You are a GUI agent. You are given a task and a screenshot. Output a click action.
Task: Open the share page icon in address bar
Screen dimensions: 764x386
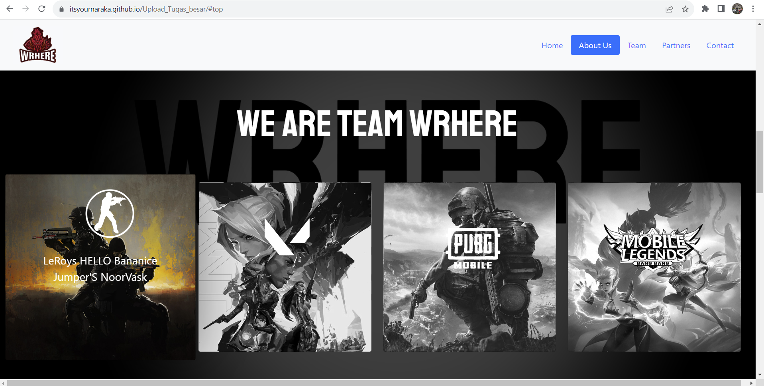pyautogui.click(x=669, y=9)
